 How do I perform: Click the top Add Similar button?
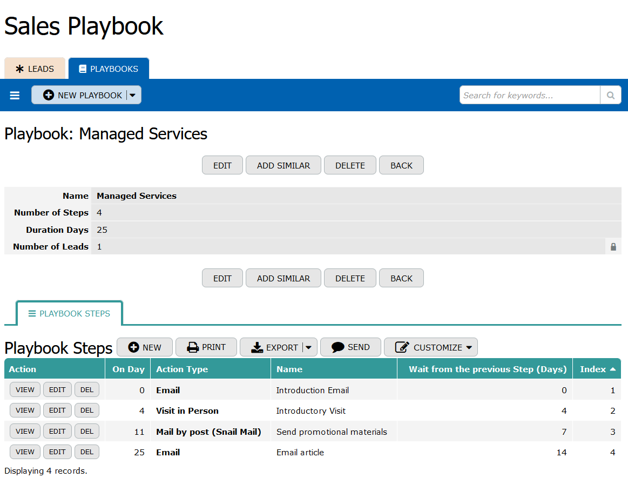(283, 165)
